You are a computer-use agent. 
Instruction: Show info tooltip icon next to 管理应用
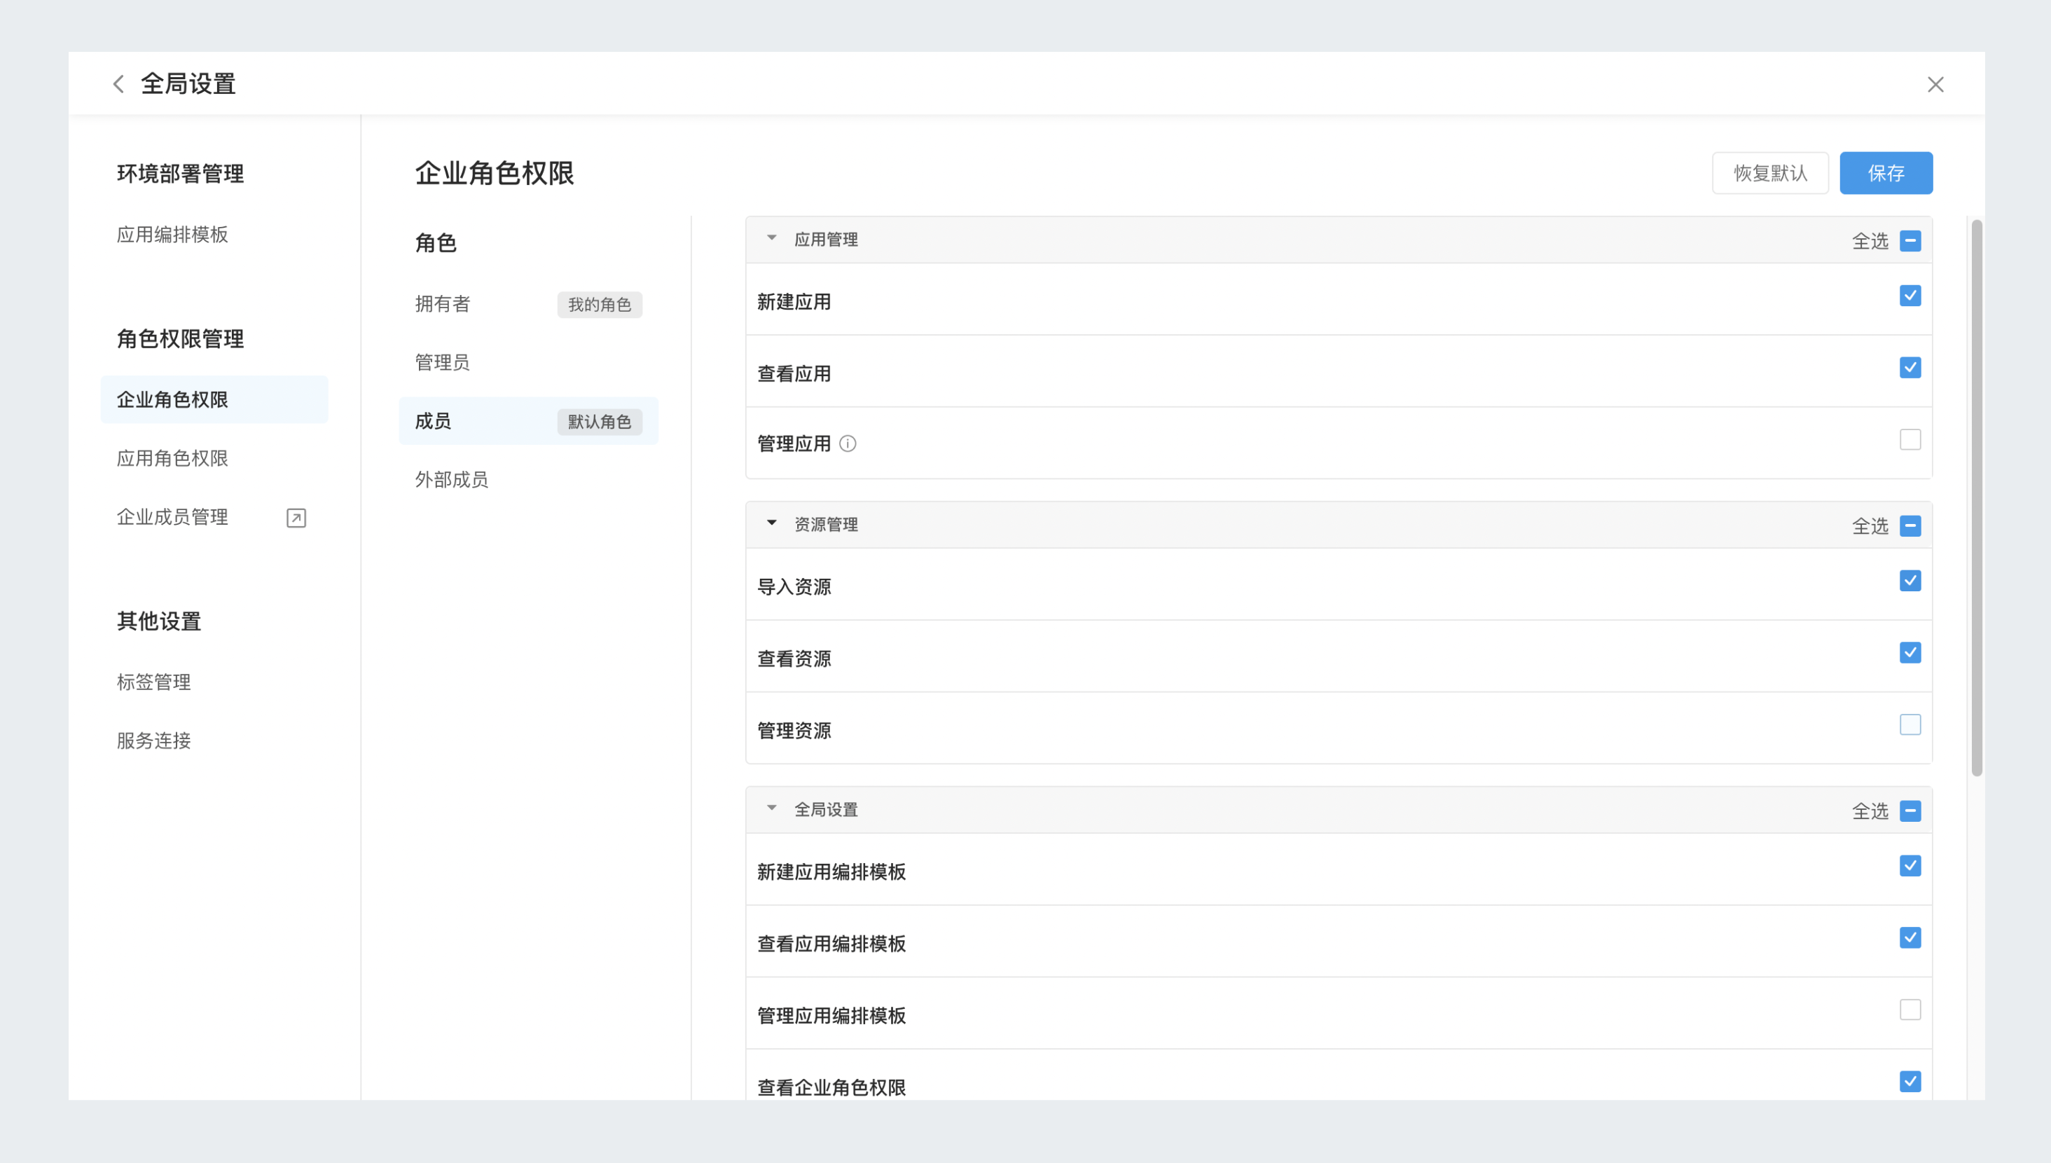point(848,443)
